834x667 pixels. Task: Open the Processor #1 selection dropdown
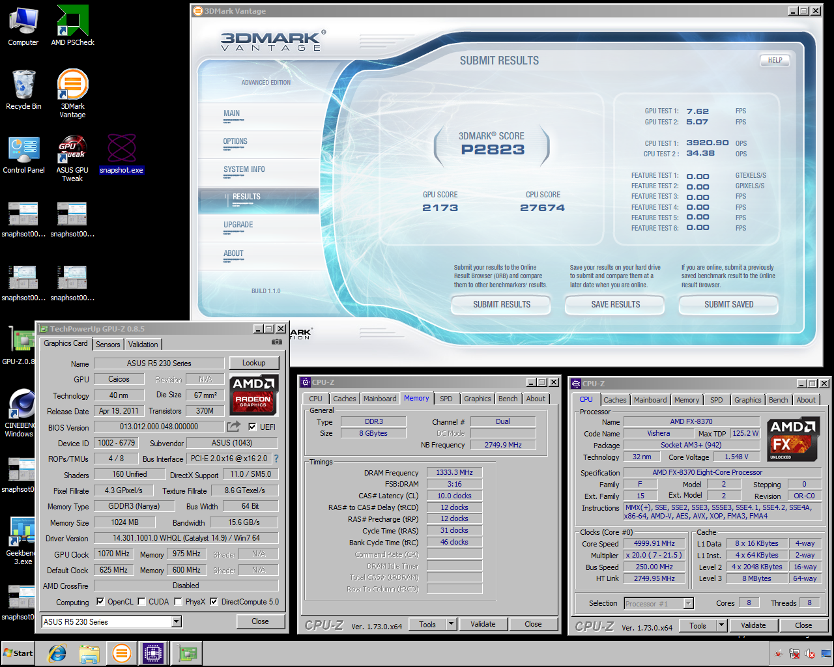pyautogui.click(x=688, y=604)
